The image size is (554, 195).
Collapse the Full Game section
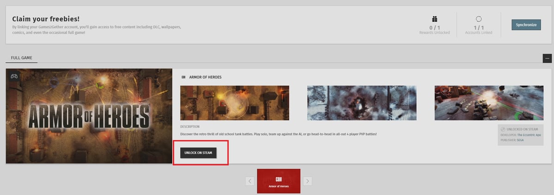547,59
